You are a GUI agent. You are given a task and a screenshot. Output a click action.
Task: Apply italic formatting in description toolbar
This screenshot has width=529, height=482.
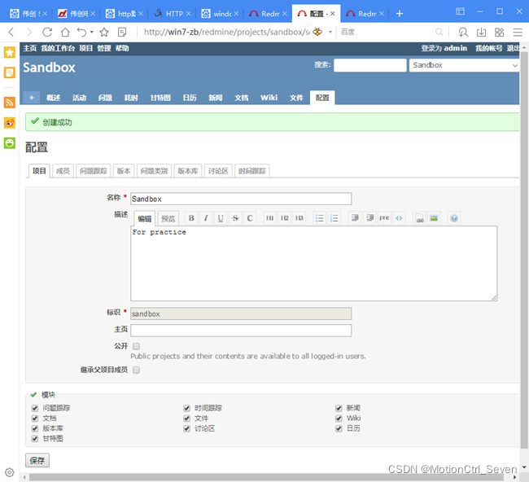pyautogui.click(x=206, y=218)
